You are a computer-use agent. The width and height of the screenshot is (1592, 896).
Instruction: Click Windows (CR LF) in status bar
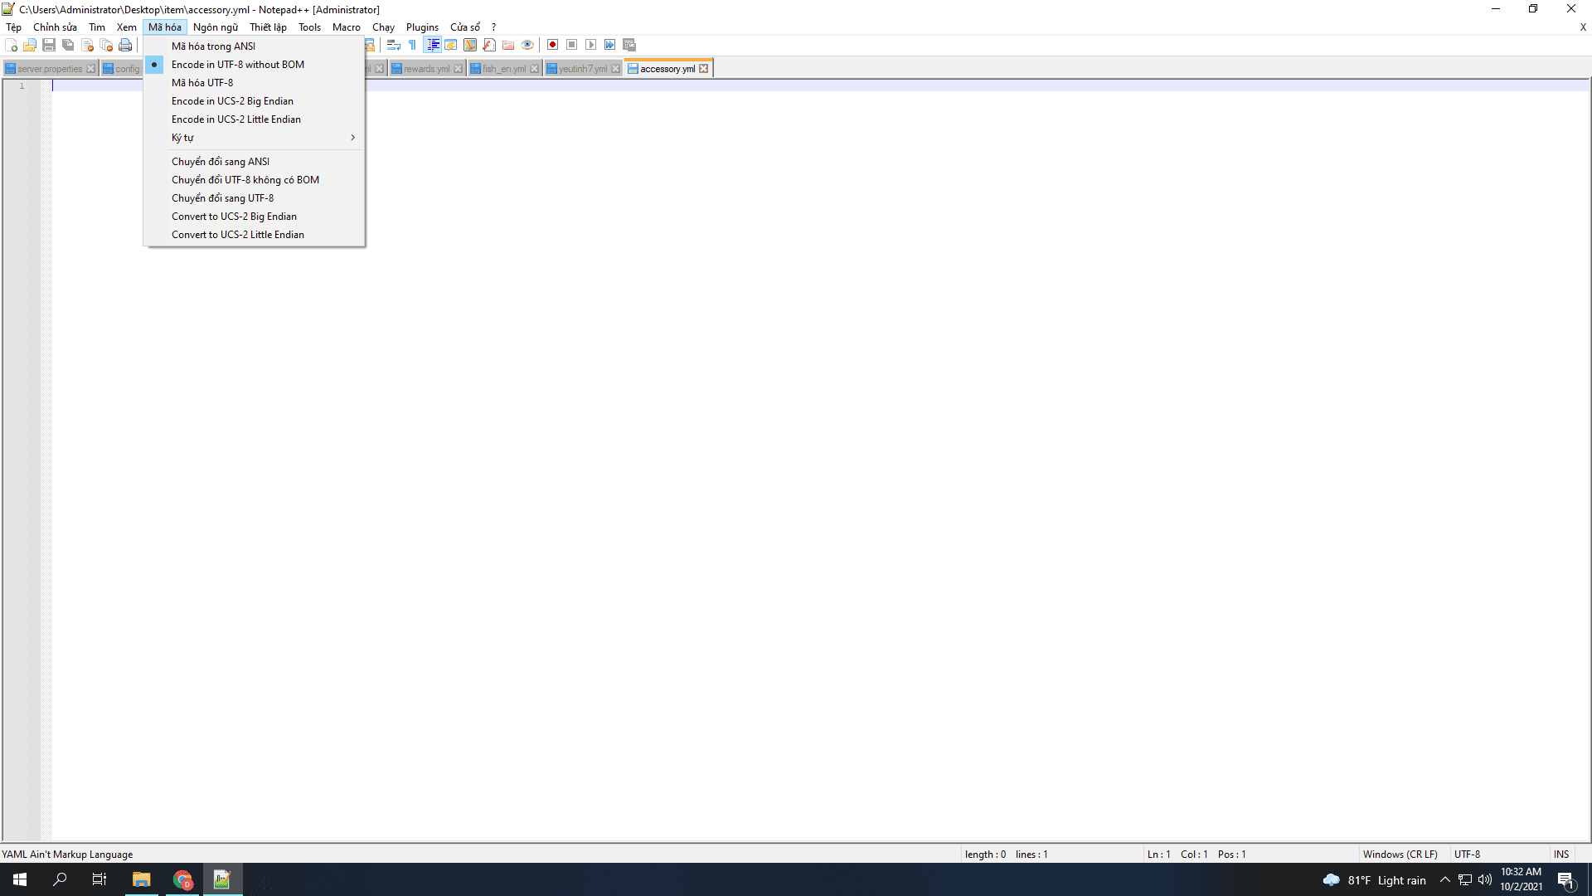tap(1400, 855)
